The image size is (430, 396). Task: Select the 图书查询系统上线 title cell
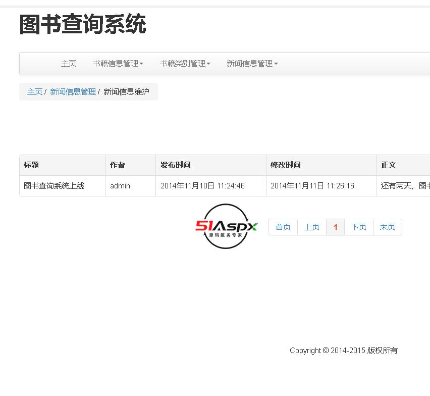pyautogui.click(x=62, y=186)
